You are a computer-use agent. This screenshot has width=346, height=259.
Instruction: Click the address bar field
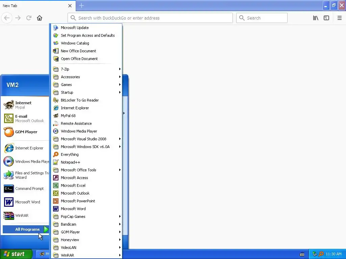pyautogui.click(x=150, y=18)
